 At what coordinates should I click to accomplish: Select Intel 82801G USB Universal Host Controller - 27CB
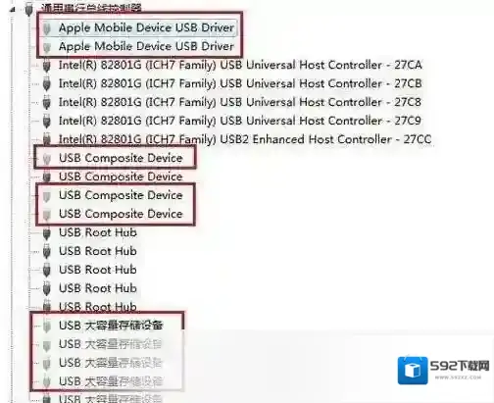240,83
